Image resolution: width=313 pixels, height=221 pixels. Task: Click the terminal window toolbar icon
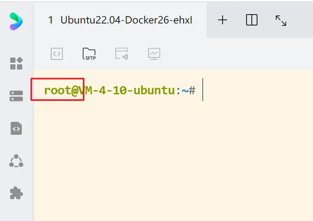(122, 53)
